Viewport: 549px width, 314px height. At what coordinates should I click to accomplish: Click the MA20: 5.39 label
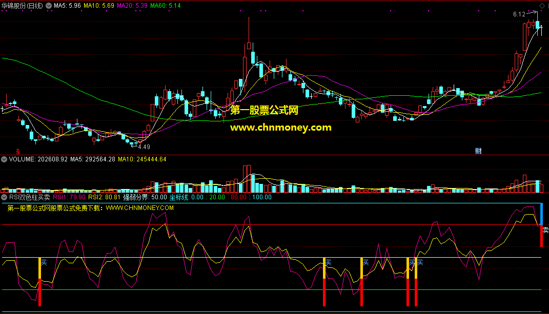pos(132,6)
